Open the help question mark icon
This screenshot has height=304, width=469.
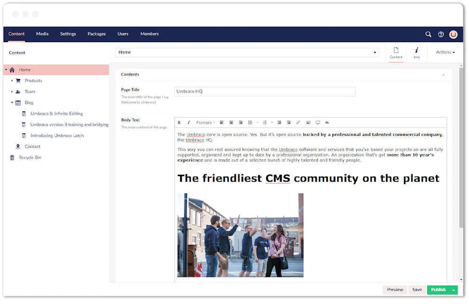click(441, 34)
